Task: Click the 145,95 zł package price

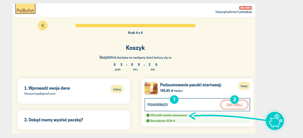Action: pyautogui.click(x=166, y=90)
